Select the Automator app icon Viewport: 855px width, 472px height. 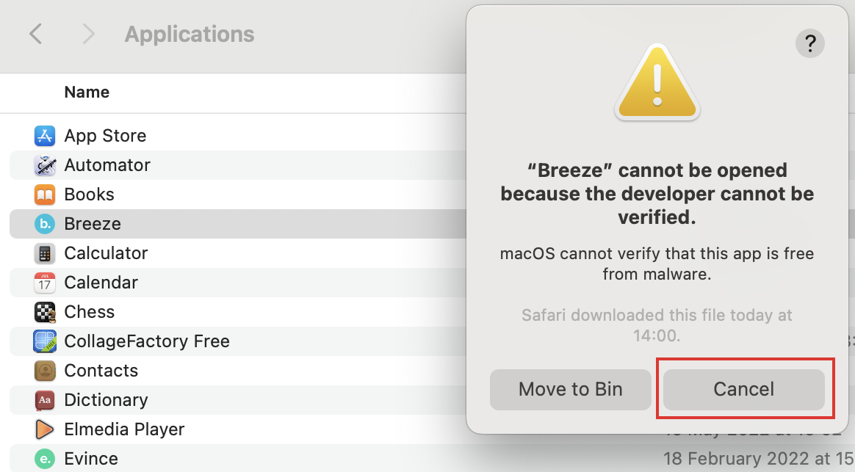pos(46,165)
